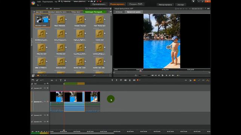
Task: Undo the last edit
Action: point(38,5)
